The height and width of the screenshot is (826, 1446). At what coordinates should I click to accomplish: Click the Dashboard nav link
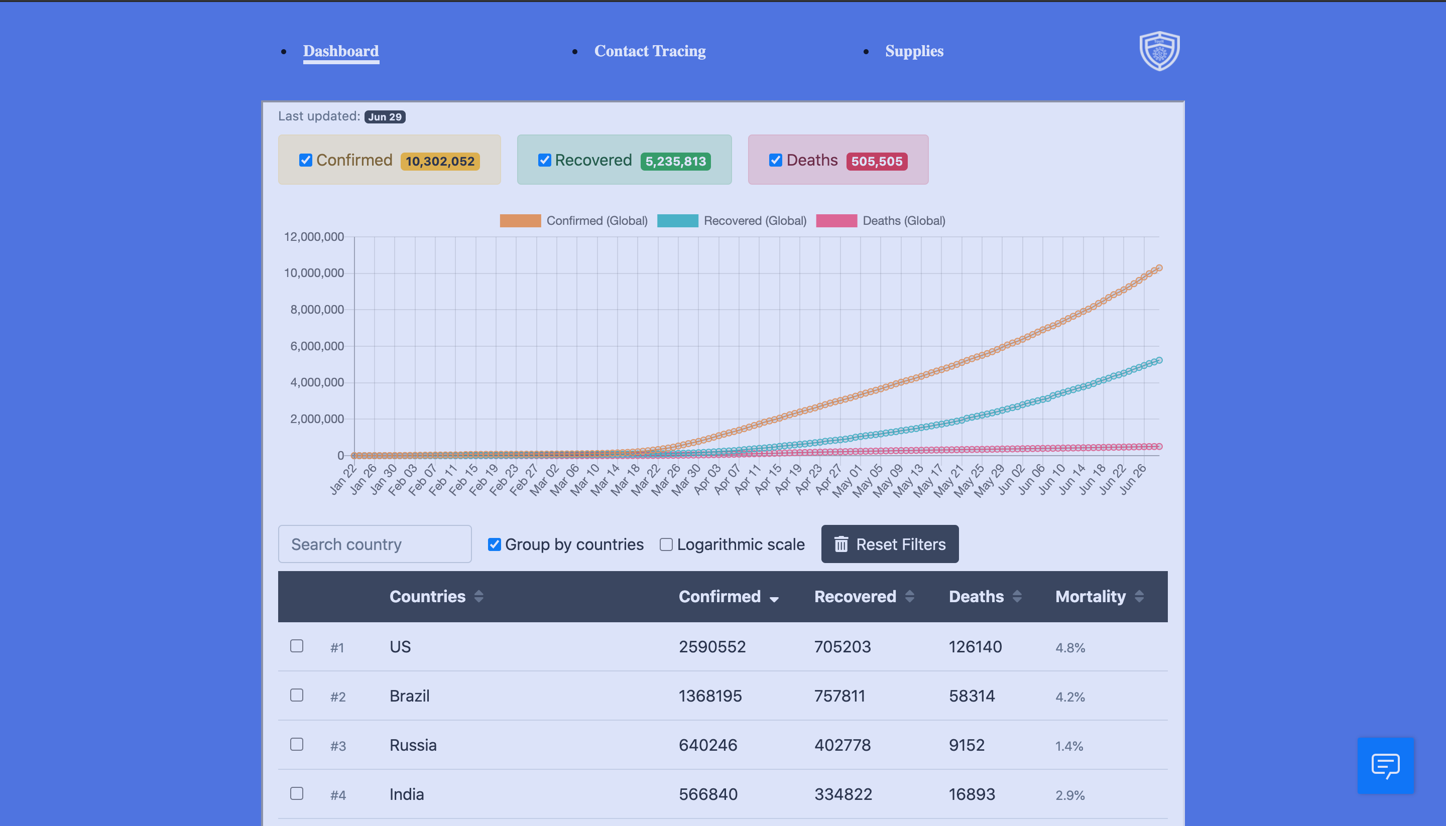[x=340, y=51]
